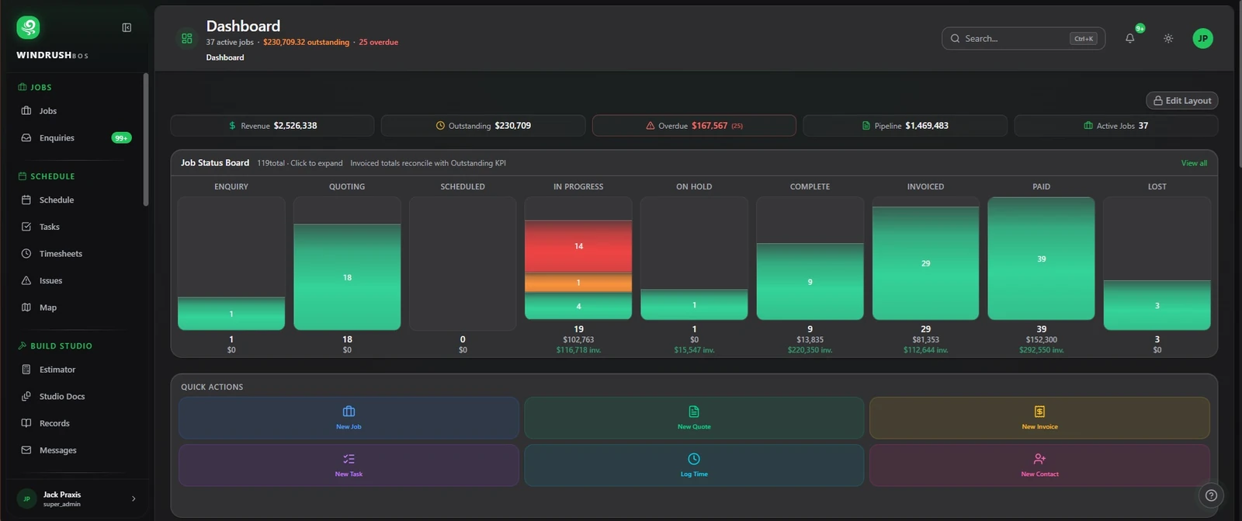Click the Records book icon

point(26,423)
